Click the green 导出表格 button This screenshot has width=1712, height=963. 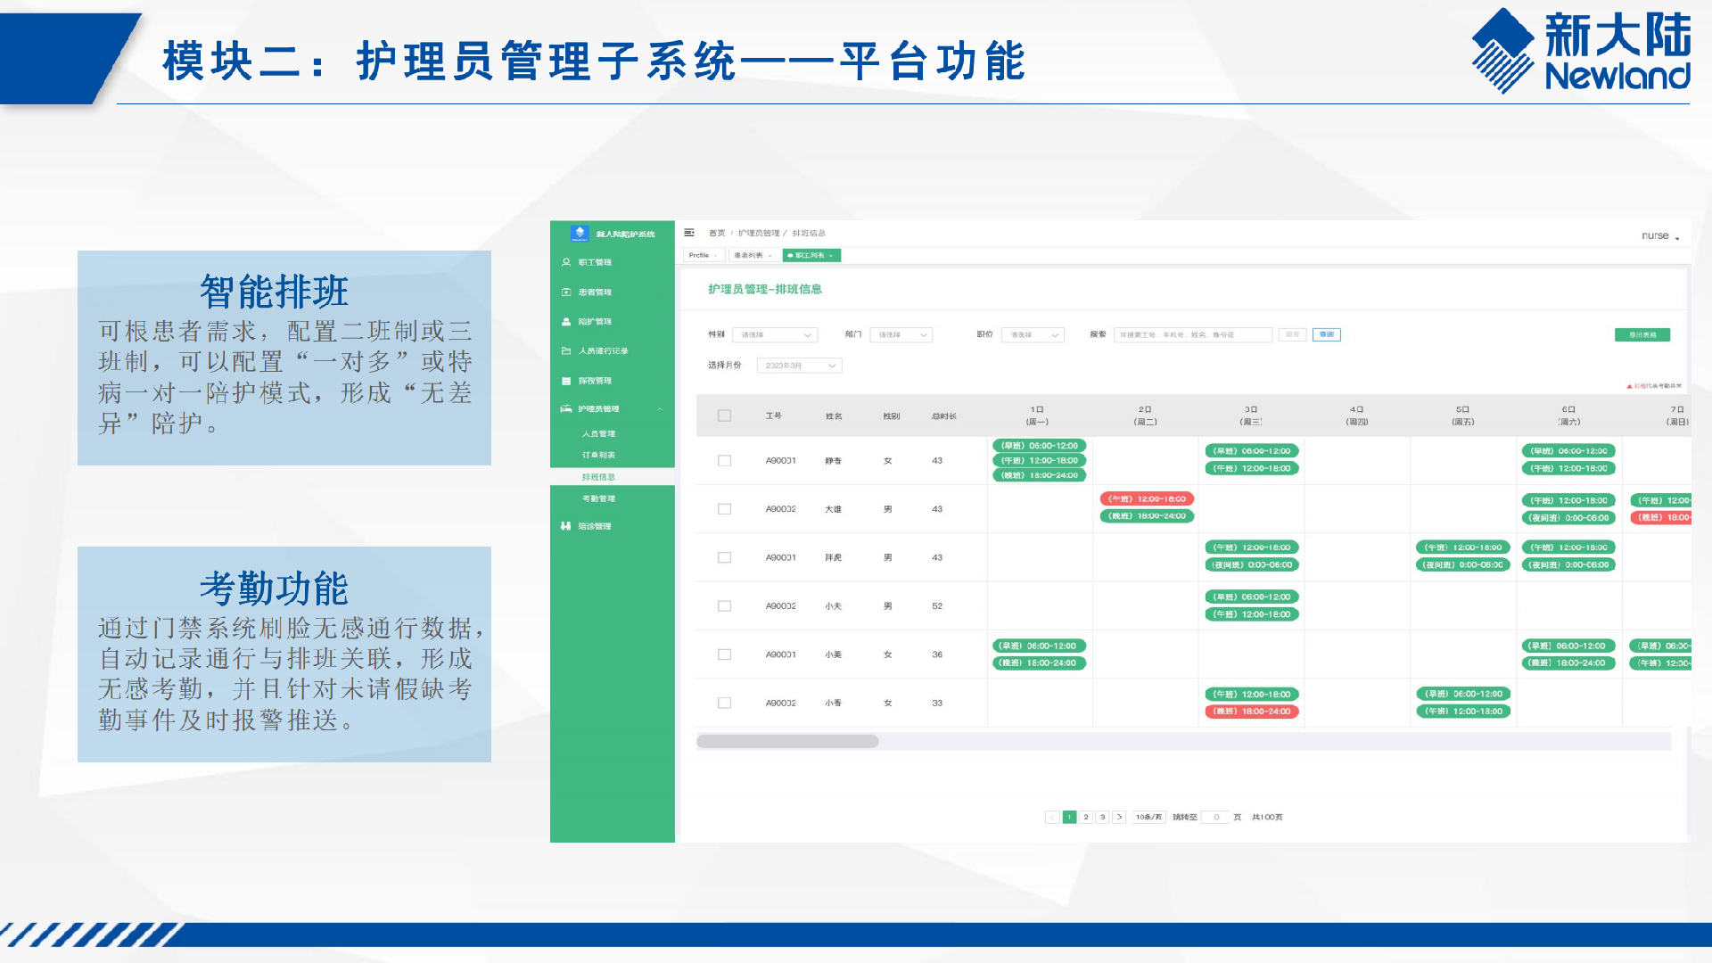click(x=1642, y=335)
